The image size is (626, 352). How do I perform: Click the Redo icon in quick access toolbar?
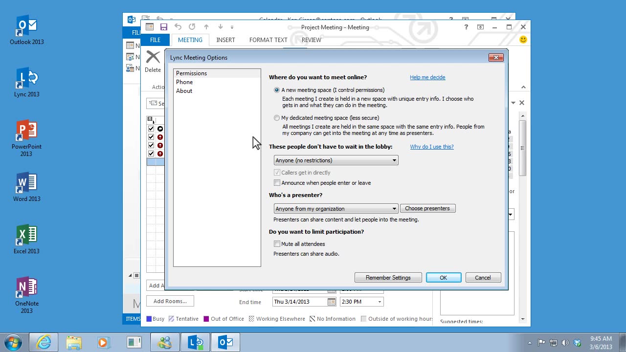[x=192, y=27]
